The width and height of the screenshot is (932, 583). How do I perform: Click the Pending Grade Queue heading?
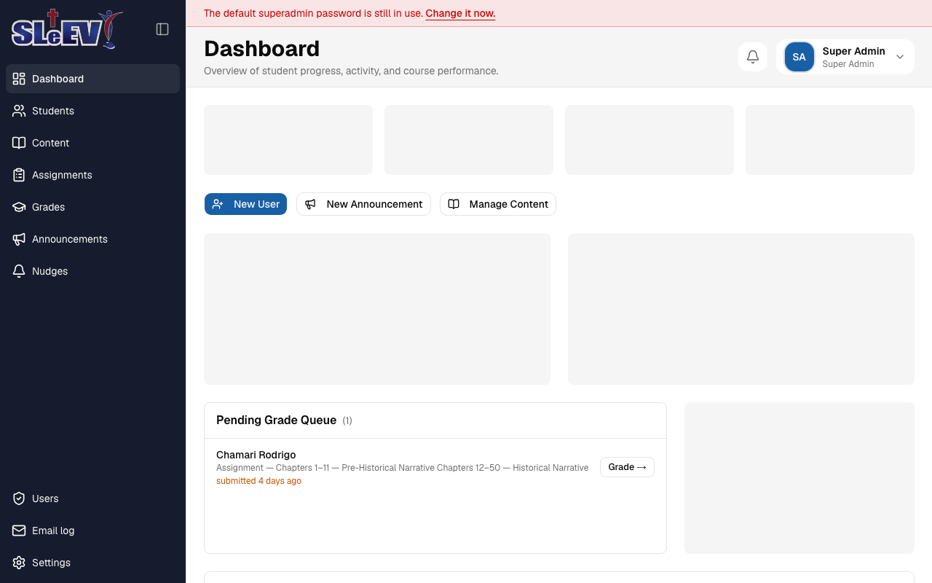(x=276, y=420)
